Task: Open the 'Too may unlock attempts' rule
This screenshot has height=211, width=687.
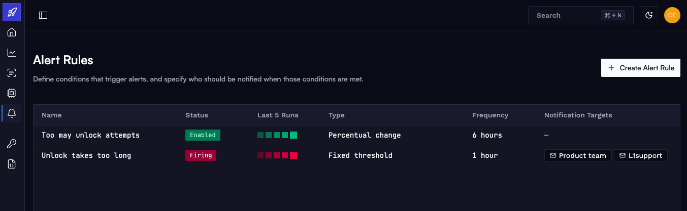Action: click(90, 135)
